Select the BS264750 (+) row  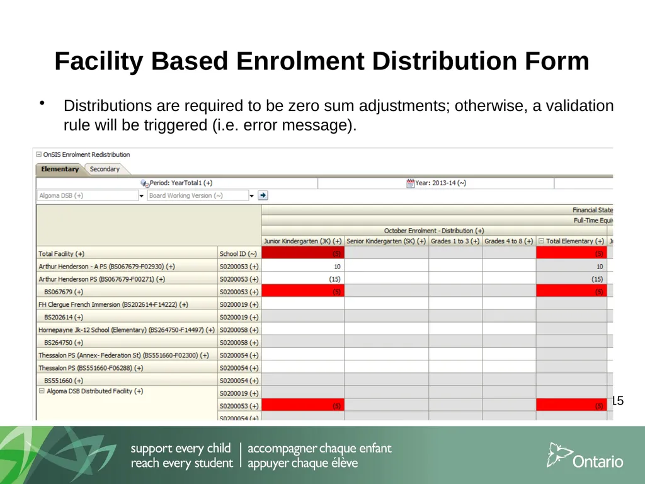[x=127, y=342]
